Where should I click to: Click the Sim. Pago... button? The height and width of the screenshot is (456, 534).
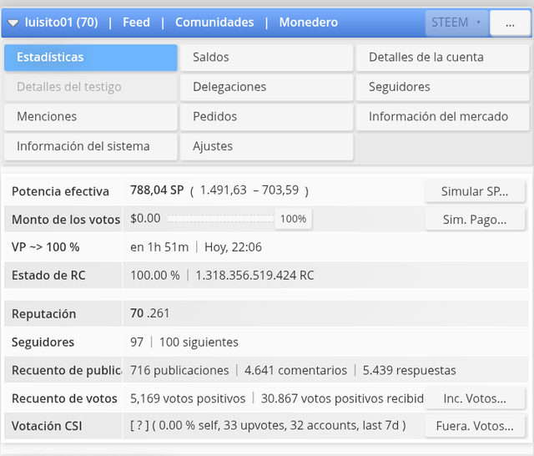pyautogui.click(x=475, y=220)
